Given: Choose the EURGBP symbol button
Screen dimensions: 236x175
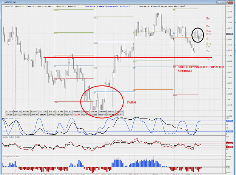Looking at the screenshot, I should point(102,111).
